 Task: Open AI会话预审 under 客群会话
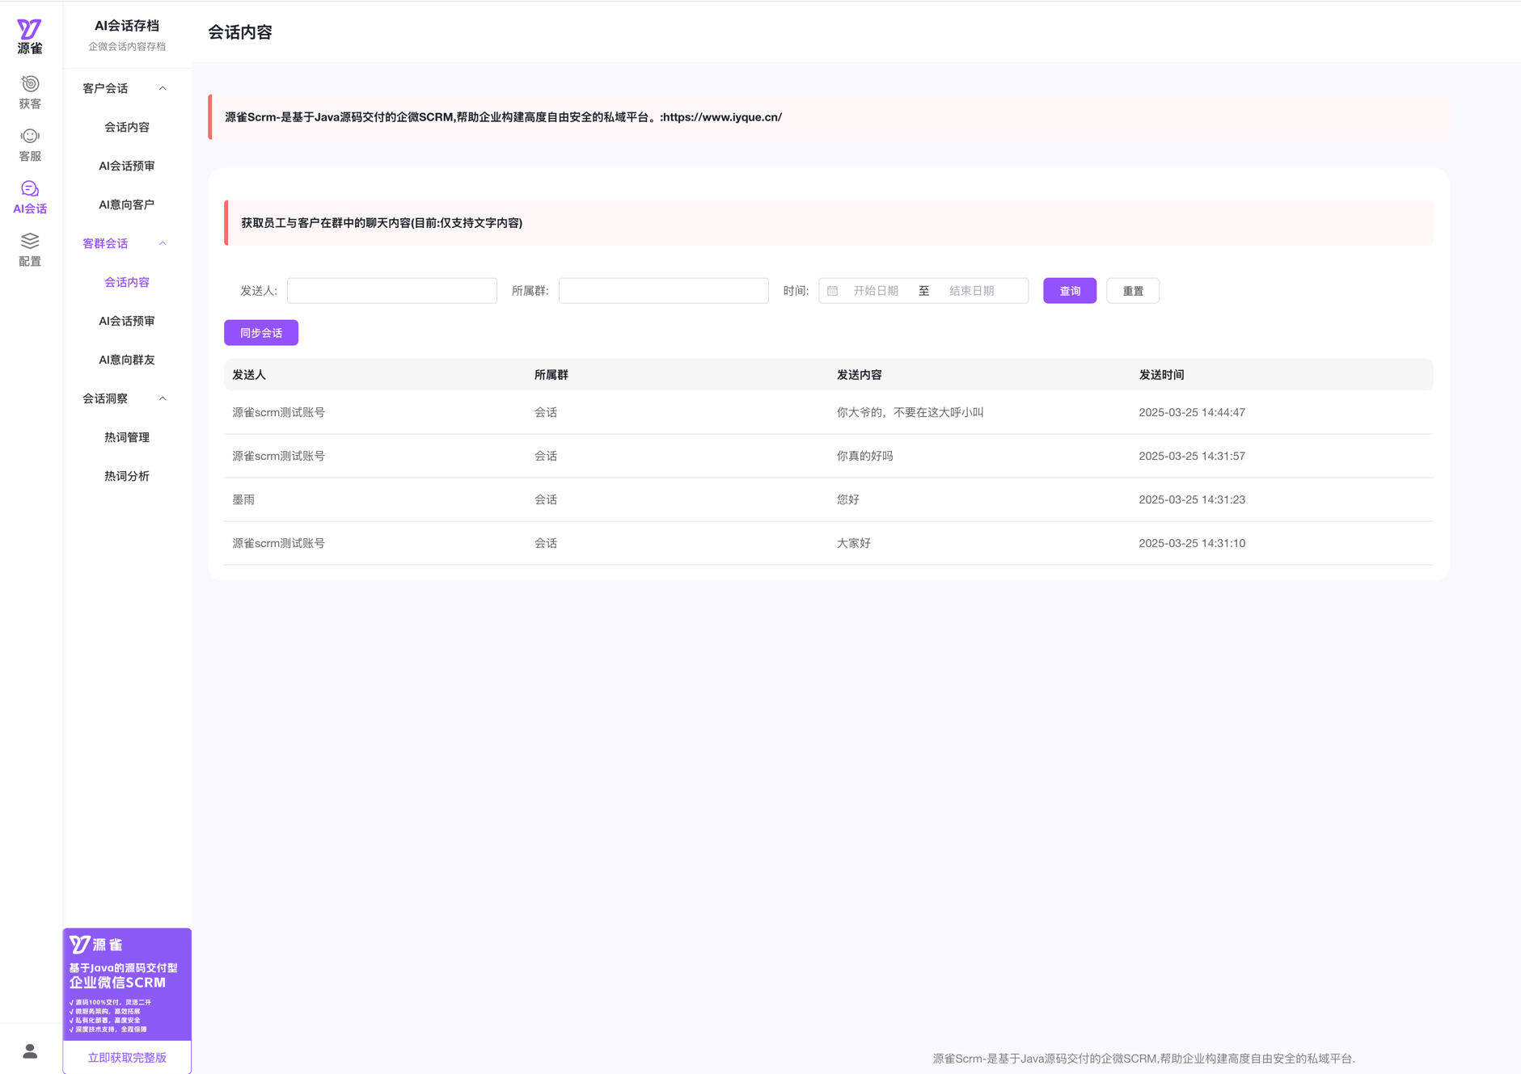[127, 321]
